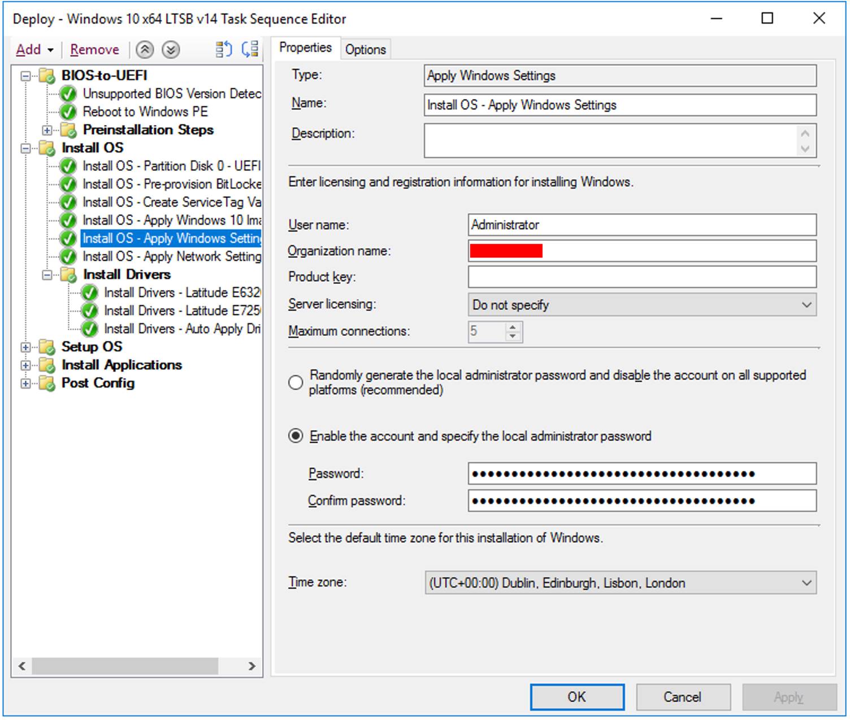The height and width of the screenshot is (720, 850).
Task: Click the expand all tree toolbar icon
Action: (224, 50)
